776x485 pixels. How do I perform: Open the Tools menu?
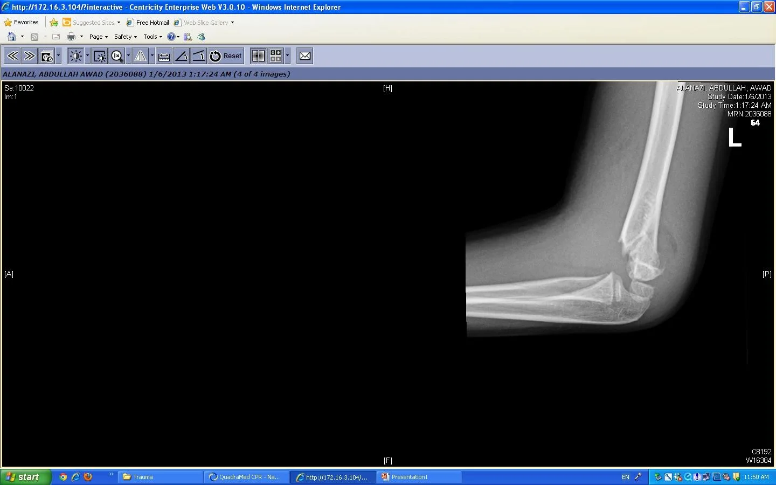[x=153, y=37]
